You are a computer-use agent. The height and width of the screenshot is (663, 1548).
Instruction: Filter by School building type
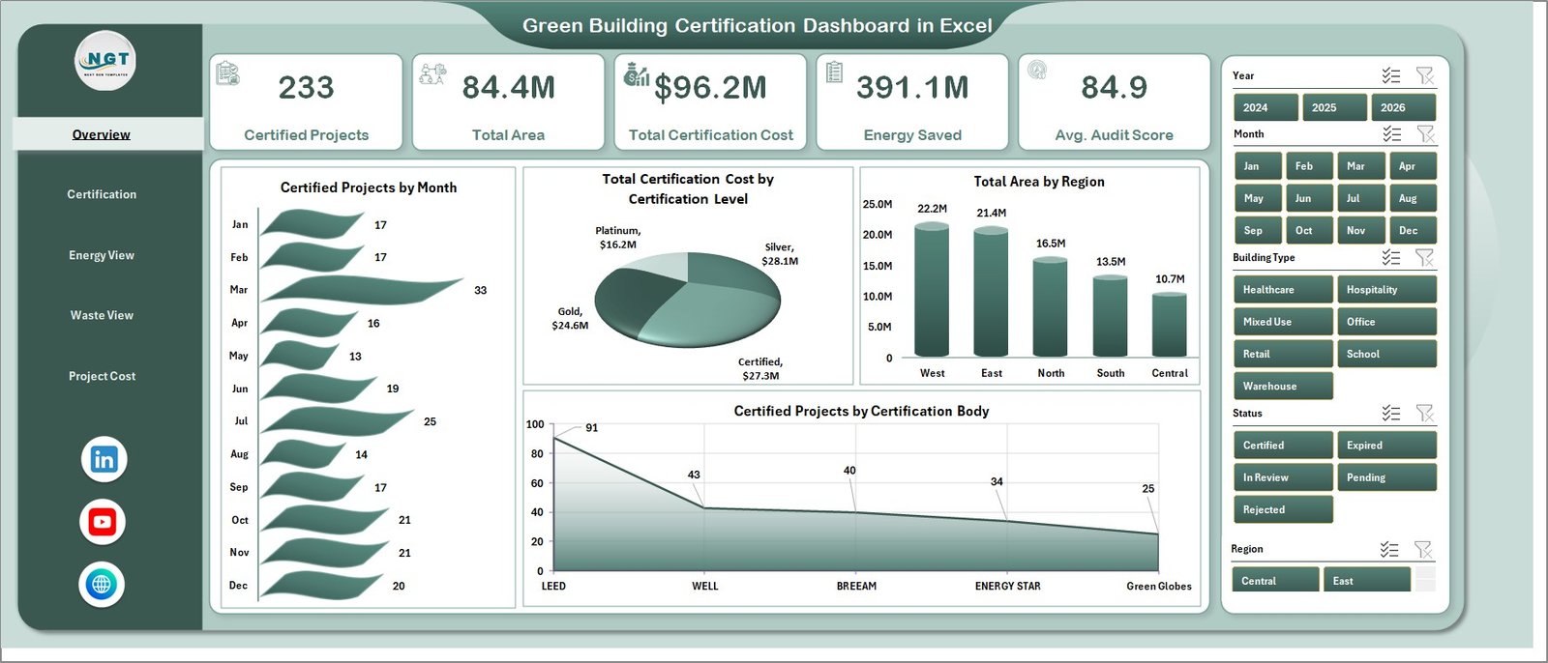tap(1386, 354)
